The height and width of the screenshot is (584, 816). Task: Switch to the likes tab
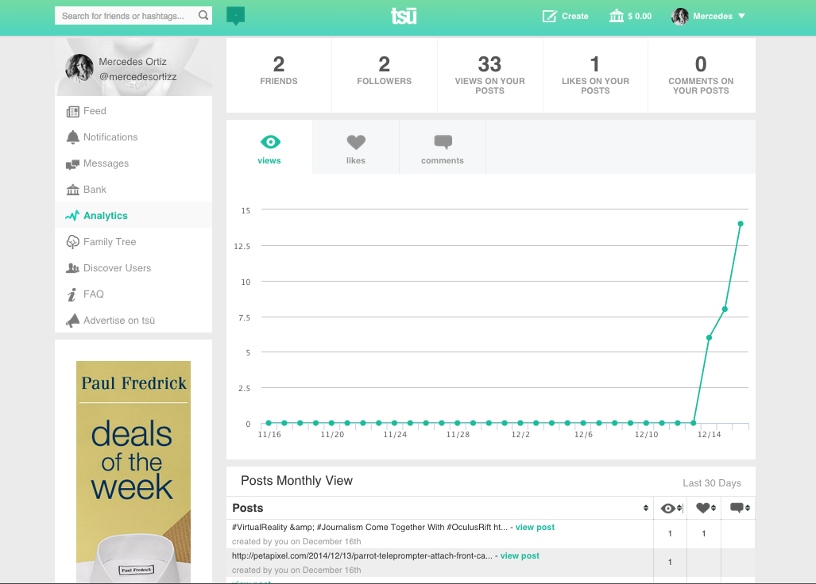(356, 147)
